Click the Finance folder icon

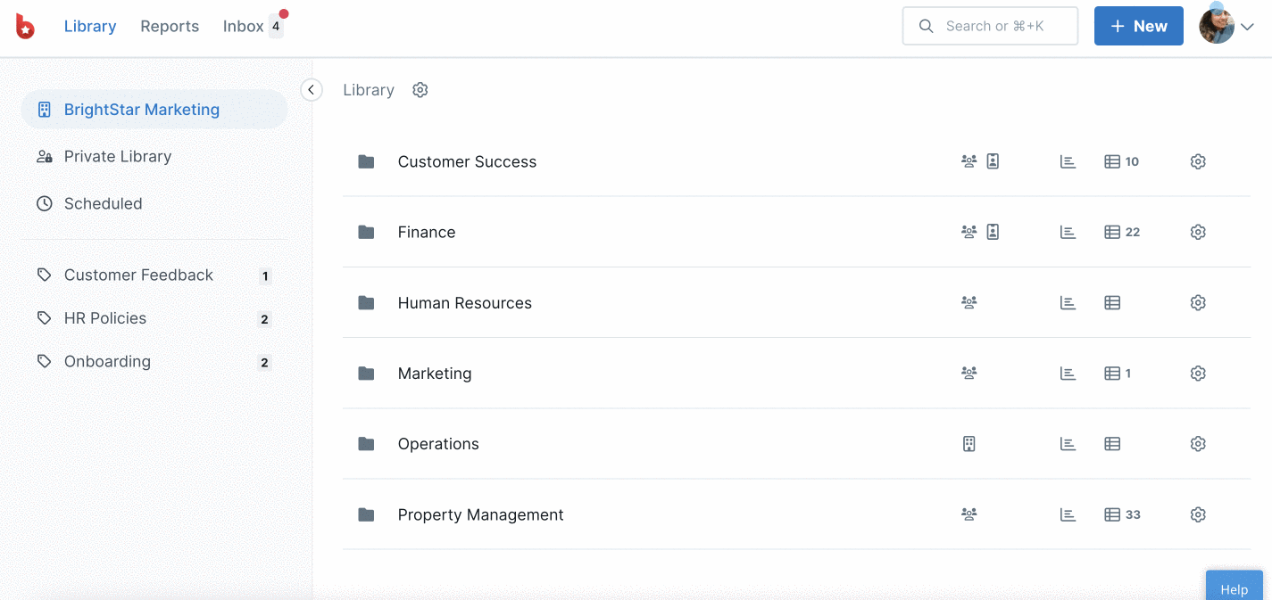tap(366, 232)
